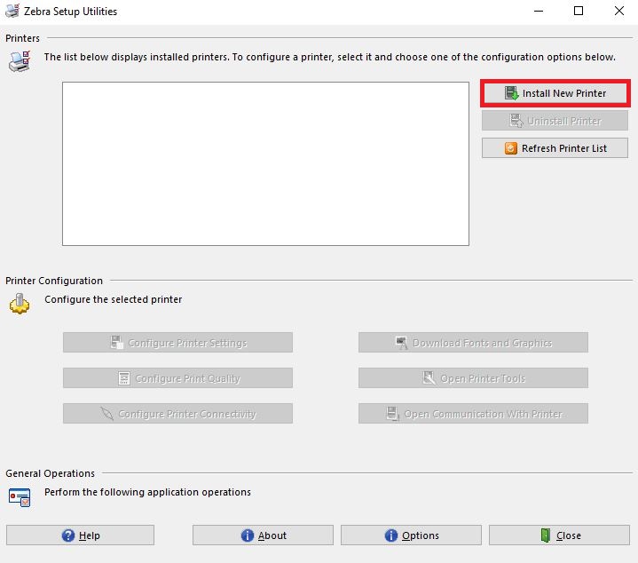The width and height of the screenshot is (638, 563).
Task: Click Open Communication With Printer greyed-out button
Action: tap(473, 414)
